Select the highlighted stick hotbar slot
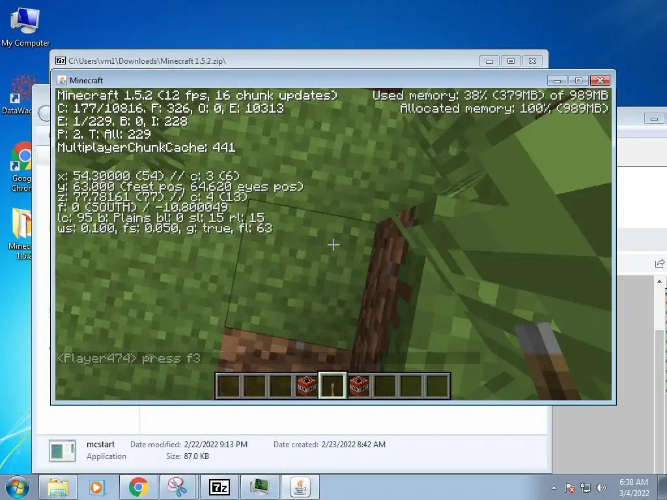The width and height of the screenshot is (667, 500). click(x=333, y=386)
